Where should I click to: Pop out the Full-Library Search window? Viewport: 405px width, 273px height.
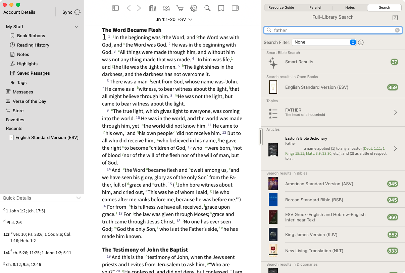point(395,17)
